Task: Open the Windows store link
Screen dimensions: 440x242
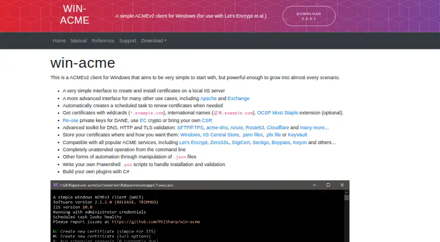Action: (190, 135)
